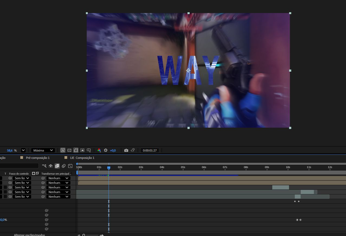Open the composition mini-flowchart icon
Screen dimensions: 346x236
point(44,166)
